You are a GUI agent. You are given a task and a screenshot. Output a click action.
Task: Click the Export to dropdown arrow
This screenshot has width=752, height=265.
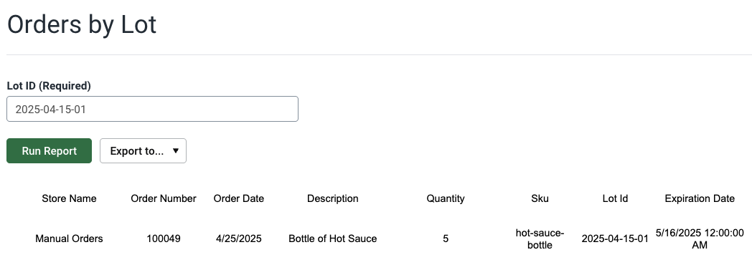point(176,150)
